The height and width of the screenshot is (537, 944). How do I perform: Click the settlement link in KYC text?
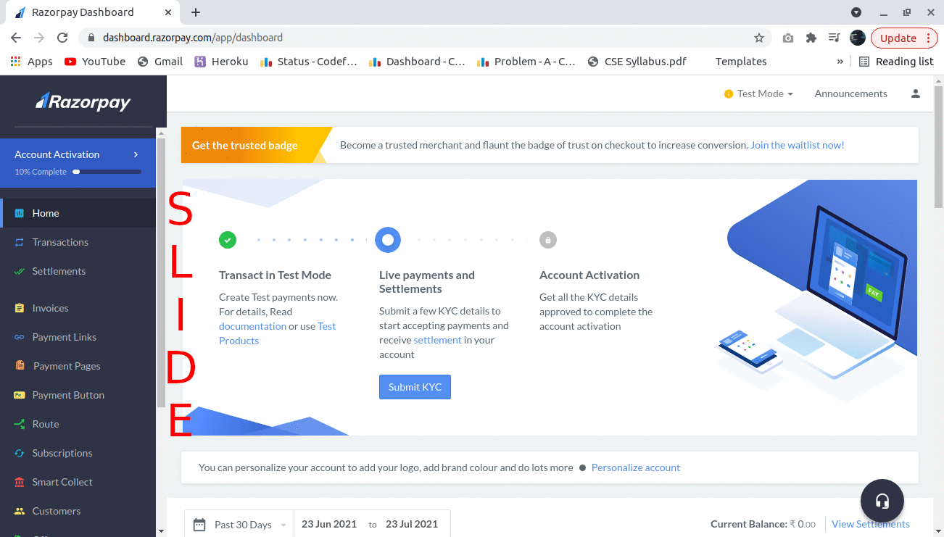(437, 340)
